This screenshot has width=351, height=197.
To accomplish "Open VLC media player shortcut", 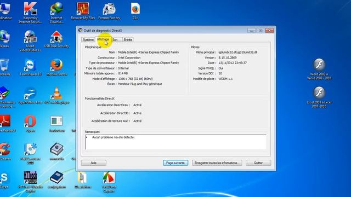I will tap(56, 96).
